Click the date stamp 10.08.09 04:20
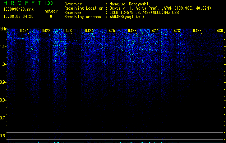The width and height of the screenshot is (226, 143). coord(18,16)
